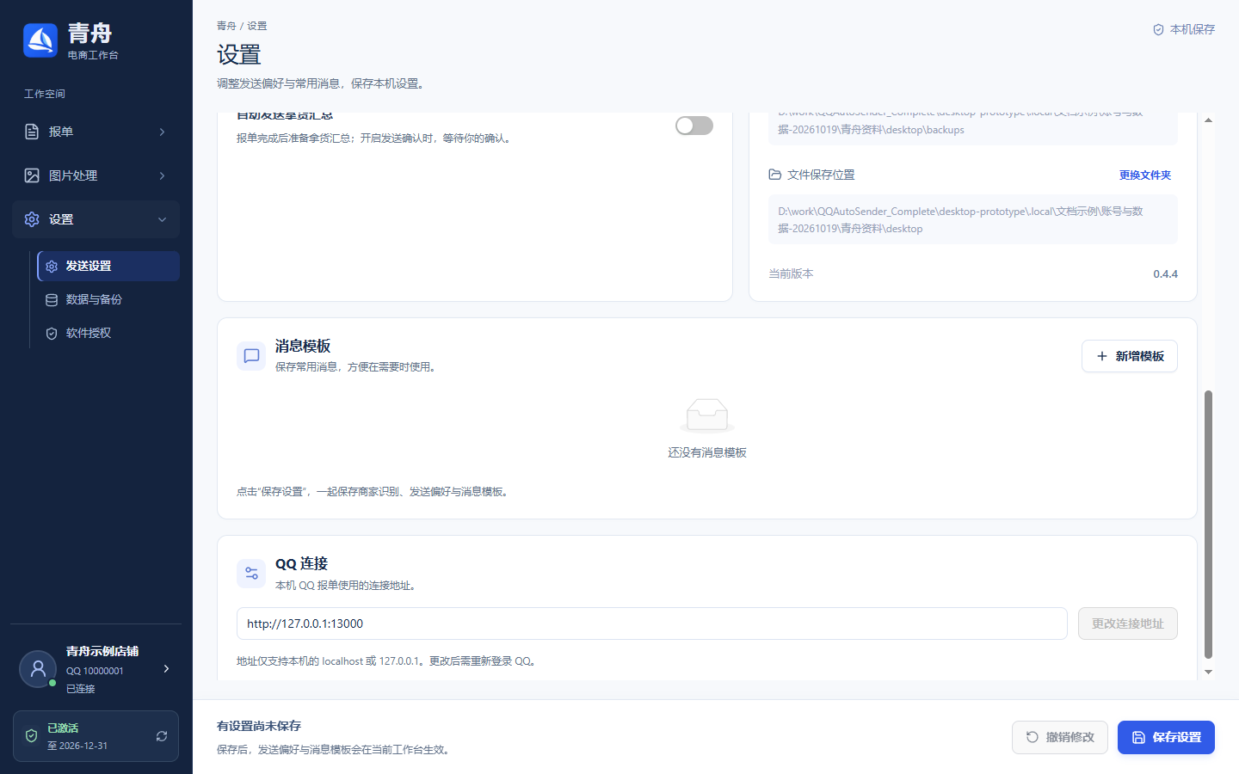Click the empty inbox icon in 消息模板

(707, 415)
